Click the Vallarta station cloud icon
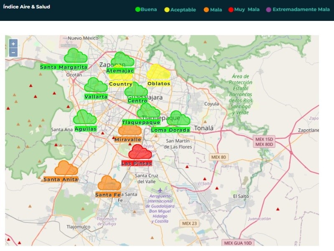 [96, 85]
